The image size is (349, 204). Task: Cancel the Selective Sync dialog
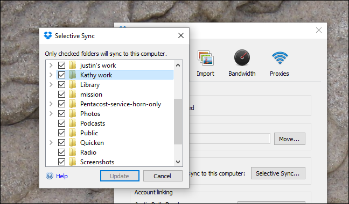pos(163,176)
